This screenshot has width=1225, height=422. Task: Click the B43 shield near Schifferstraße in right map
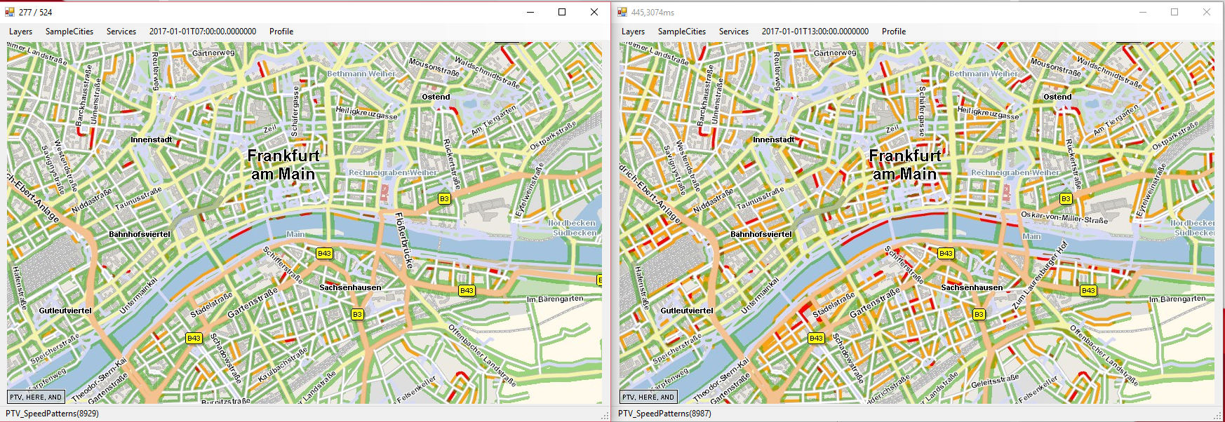[x=946, y=253]
